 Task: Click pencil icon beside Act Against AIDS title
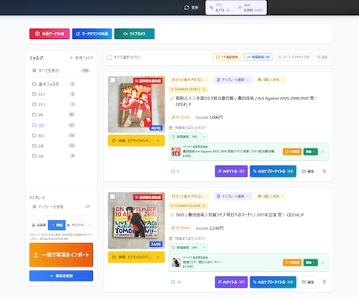coord(172,98)
